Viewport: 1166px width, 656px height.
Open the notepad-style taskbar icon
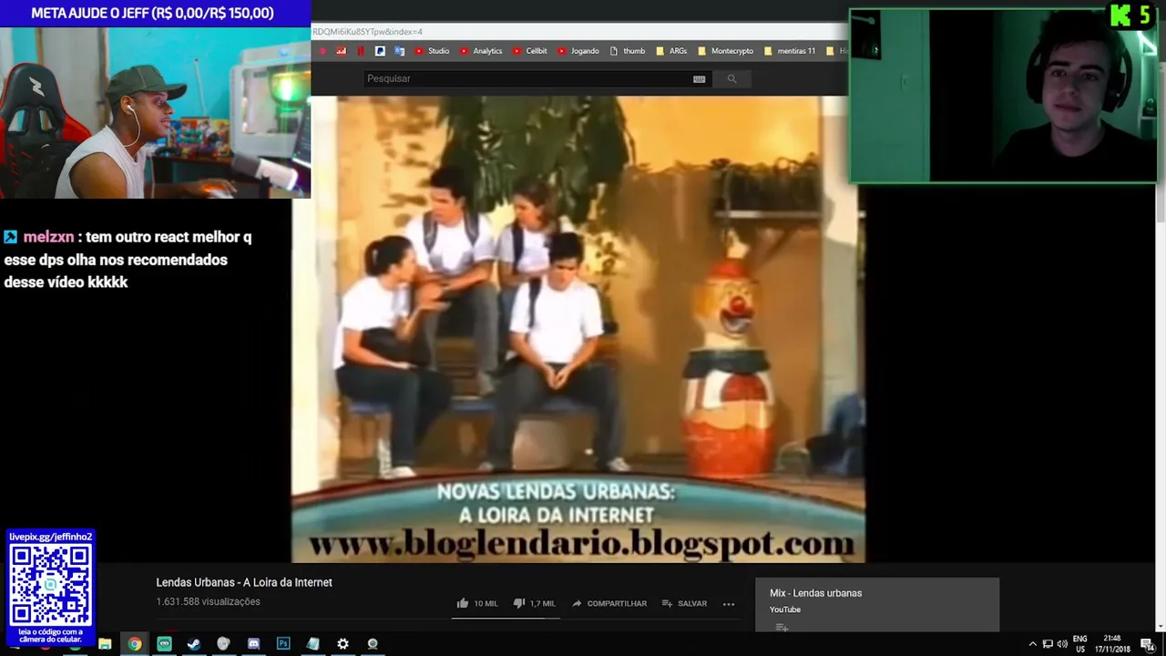pos(312,644)
